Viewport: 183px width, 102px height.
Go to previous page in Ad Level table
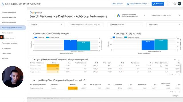(176, 92)
